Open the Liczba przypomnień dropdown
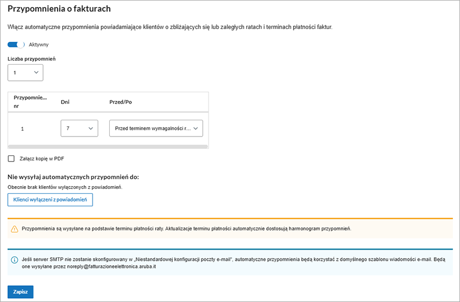This screenshot has height=302, width=460. [x=25, y=72]
